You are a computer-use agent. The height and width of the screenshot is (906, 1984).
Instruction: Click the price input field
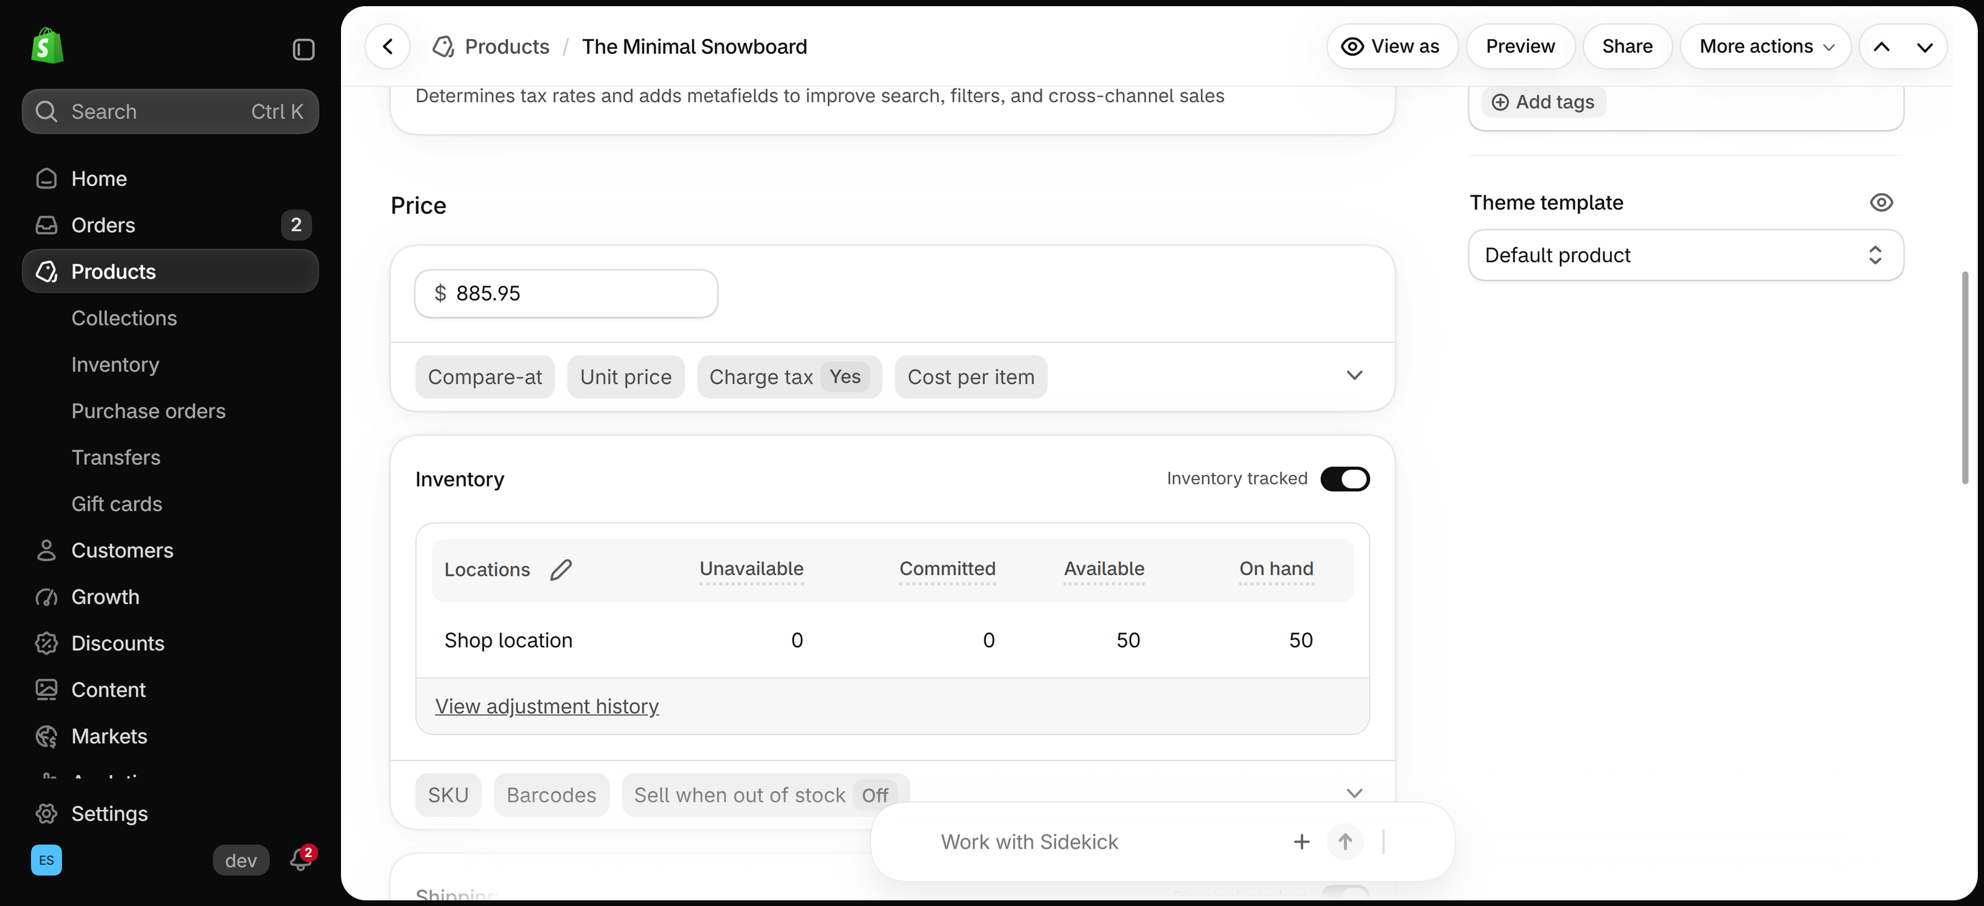(x=566, y=293)
